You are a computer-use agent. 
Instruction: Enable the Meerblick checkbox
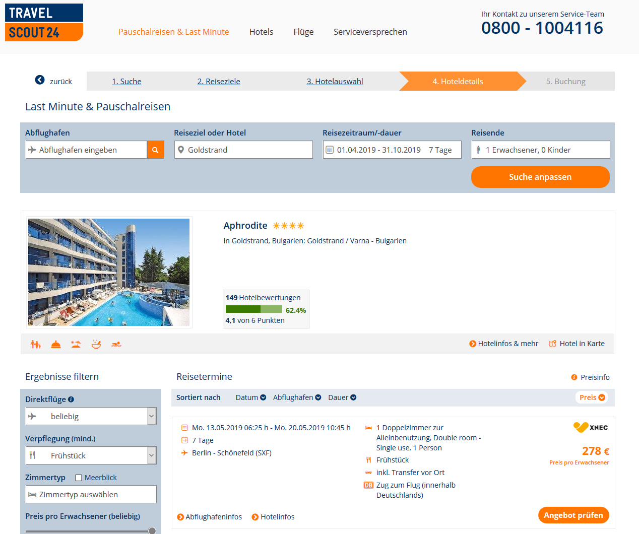tap(79, 478)
